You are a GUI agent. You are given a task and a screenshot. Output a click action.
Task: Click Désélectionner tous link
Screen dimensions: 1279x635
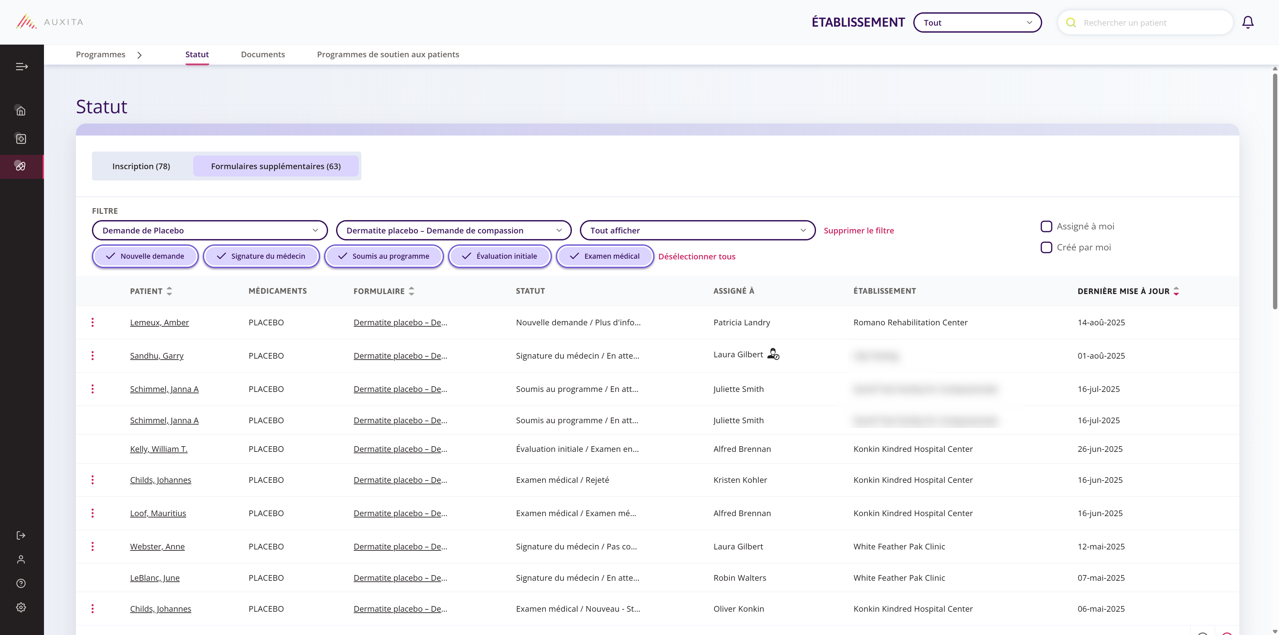[x=696, y=256]
